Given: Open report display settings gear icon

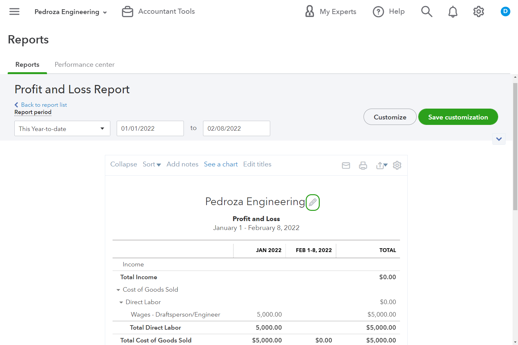Looking at the screenshot, I should pos(397,165).
